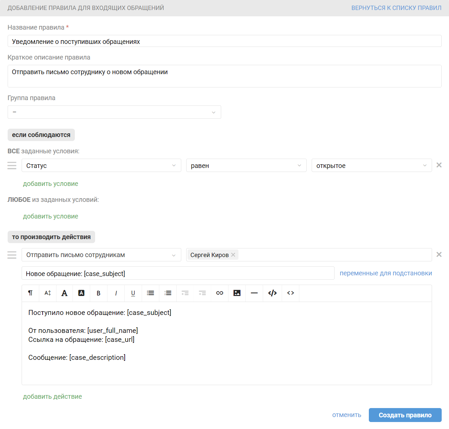Click ВЕРНУТЬСЯ К СПИСКУ ПРАВИЛ link
This screenshot has width=449, height=429.
[396, 8]
